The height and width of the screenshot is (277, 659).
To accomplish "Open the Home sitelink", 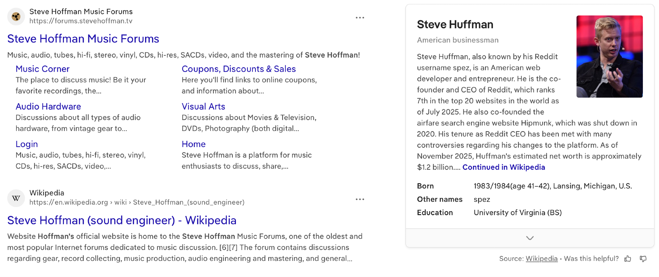I will [x=193, y=144].
